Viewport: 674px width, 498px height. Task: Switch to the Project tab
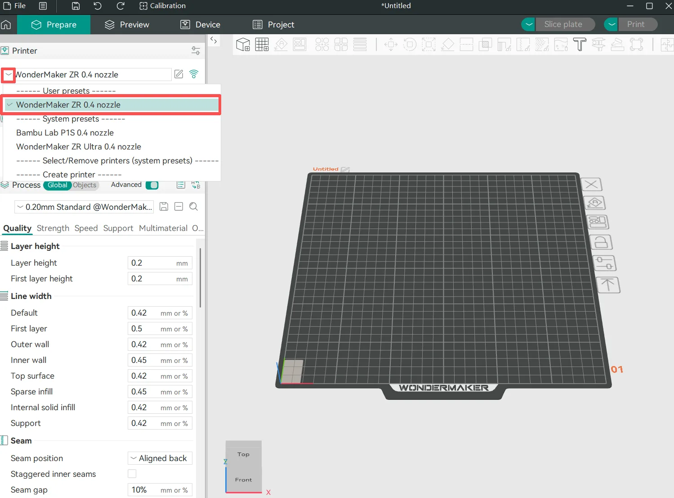274,24
